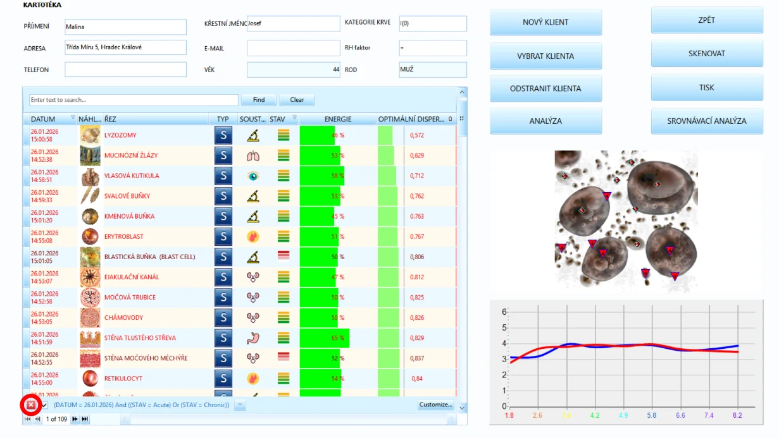Click the state bars icon in SVALOVÉ BUŇKY row

click(x=284, y=196)
